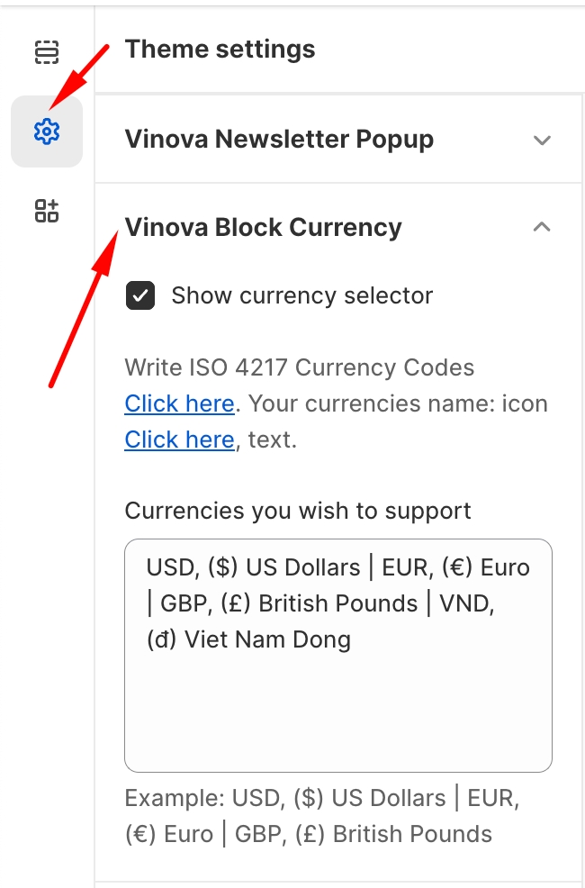This screenshot has height=888, width=585.
Task: Click the 'Write ISO 4217 Currency Codes' text
Action: click(x=299, y=367)
